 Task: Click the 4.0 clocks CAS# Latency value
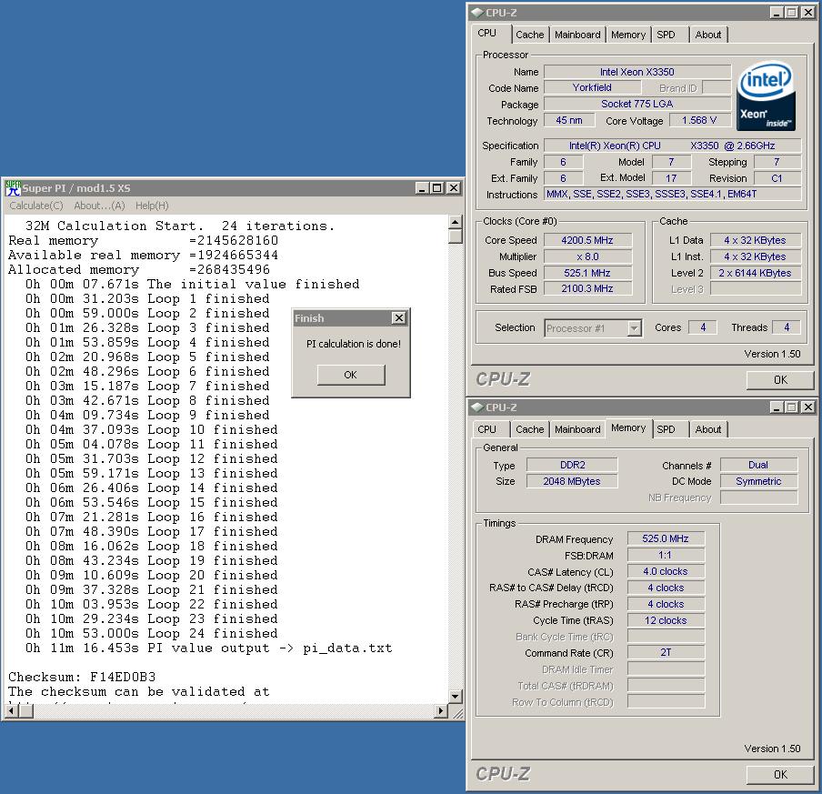point(666,571)
